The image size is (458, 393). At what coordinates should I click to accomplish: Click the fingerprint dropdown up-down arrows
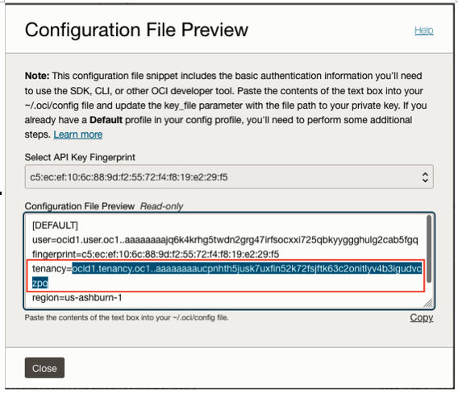(x=425, y=177)
